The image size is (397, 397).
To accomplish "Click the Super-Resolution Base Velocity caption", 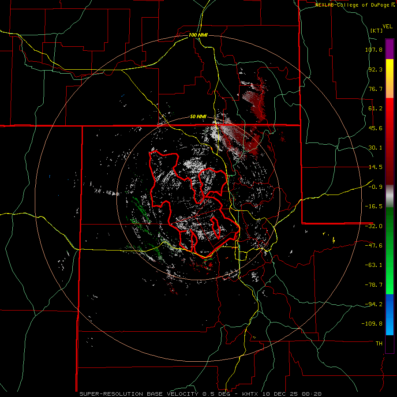I will click(x=201, y=394).
